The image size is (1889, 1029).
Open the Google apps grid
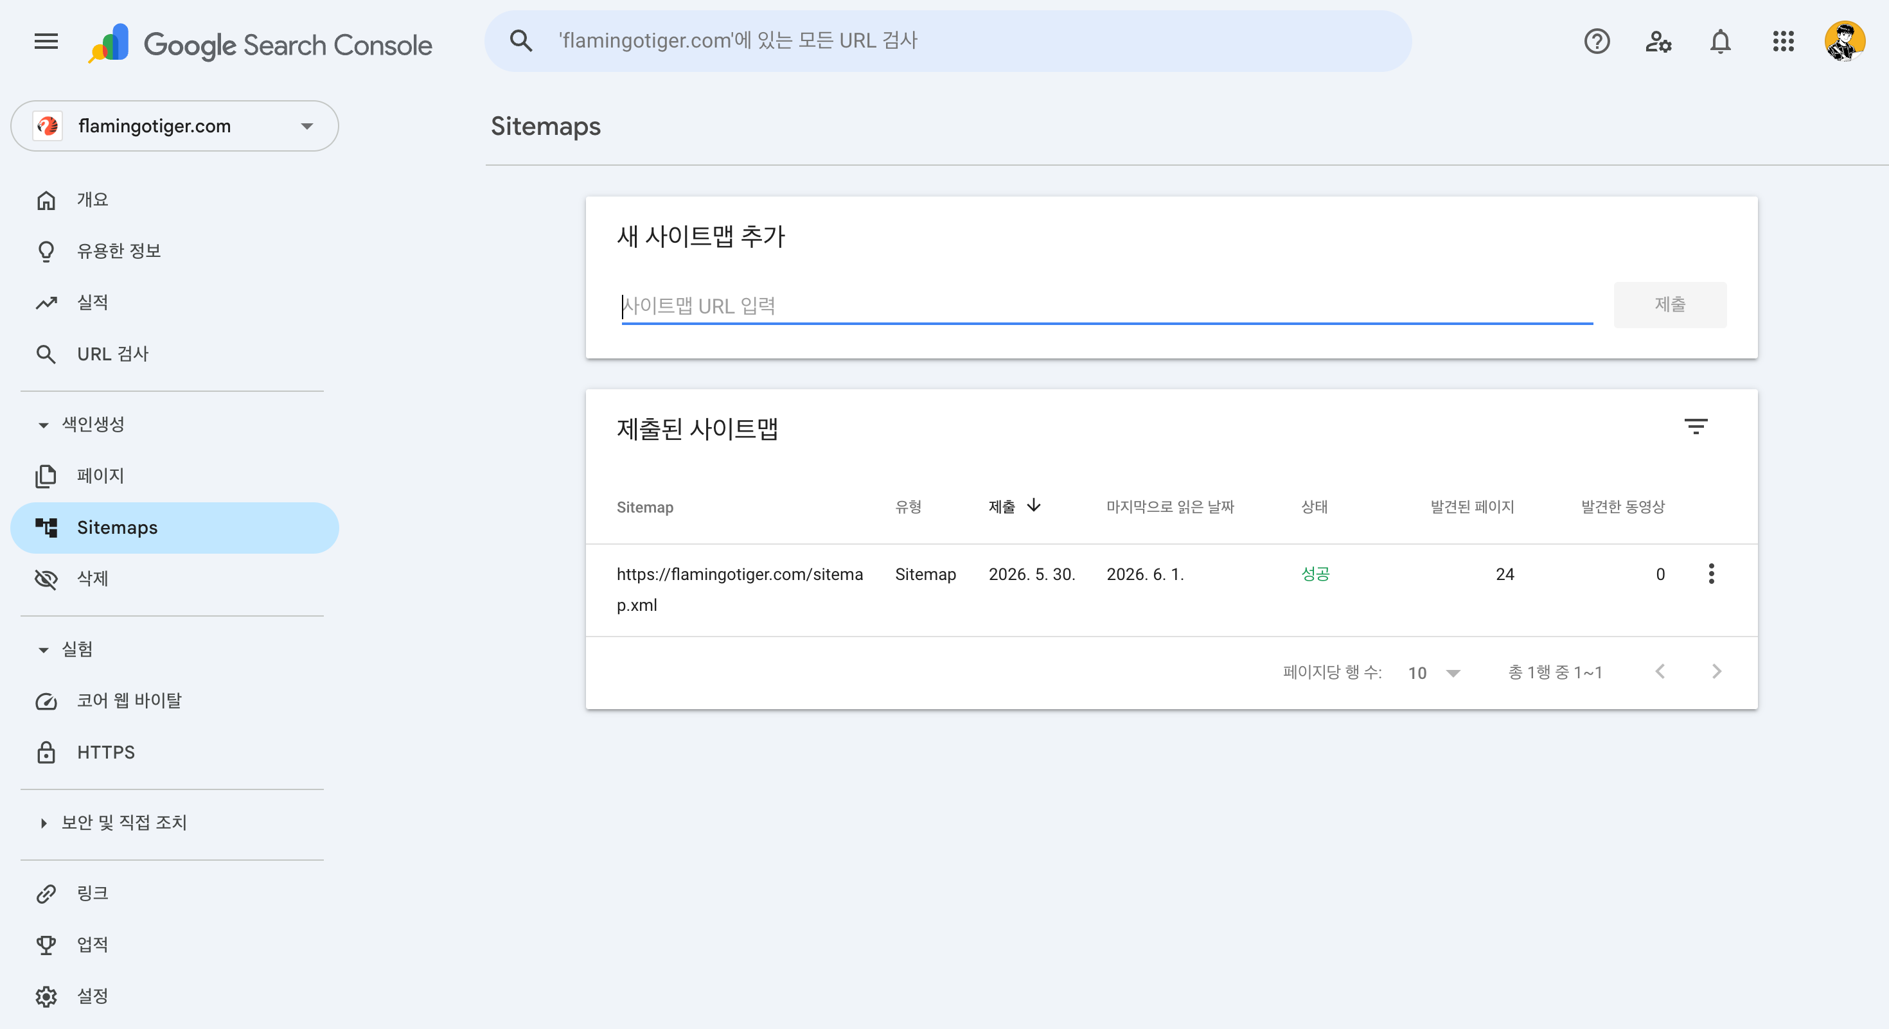[1783, 41]
